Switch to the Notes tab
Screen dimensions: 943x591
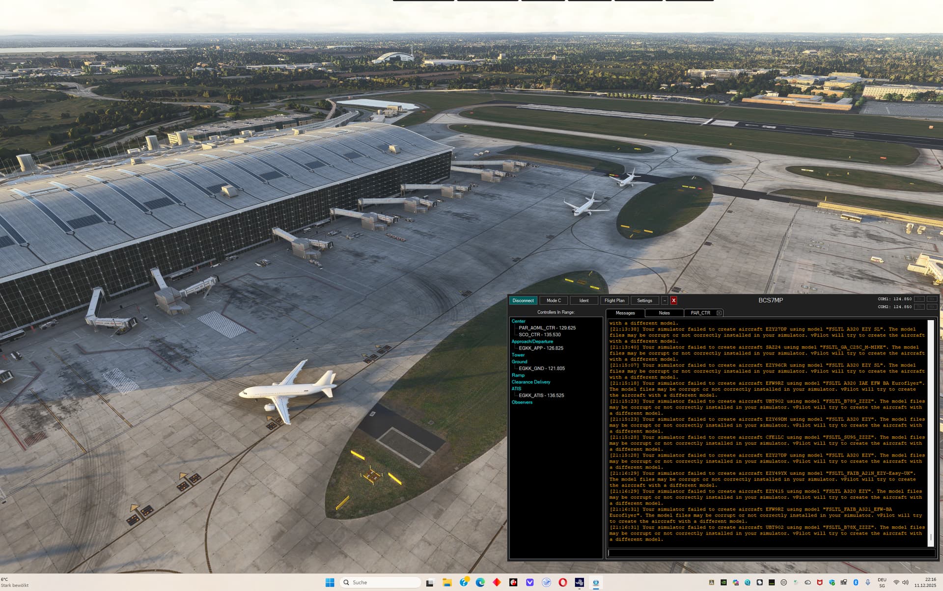(x=664, y=313)
